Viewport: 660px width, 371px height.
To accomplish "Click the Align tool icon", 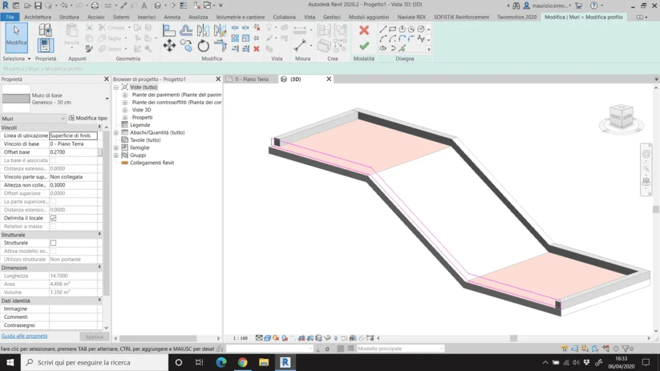I will (169, 30).
